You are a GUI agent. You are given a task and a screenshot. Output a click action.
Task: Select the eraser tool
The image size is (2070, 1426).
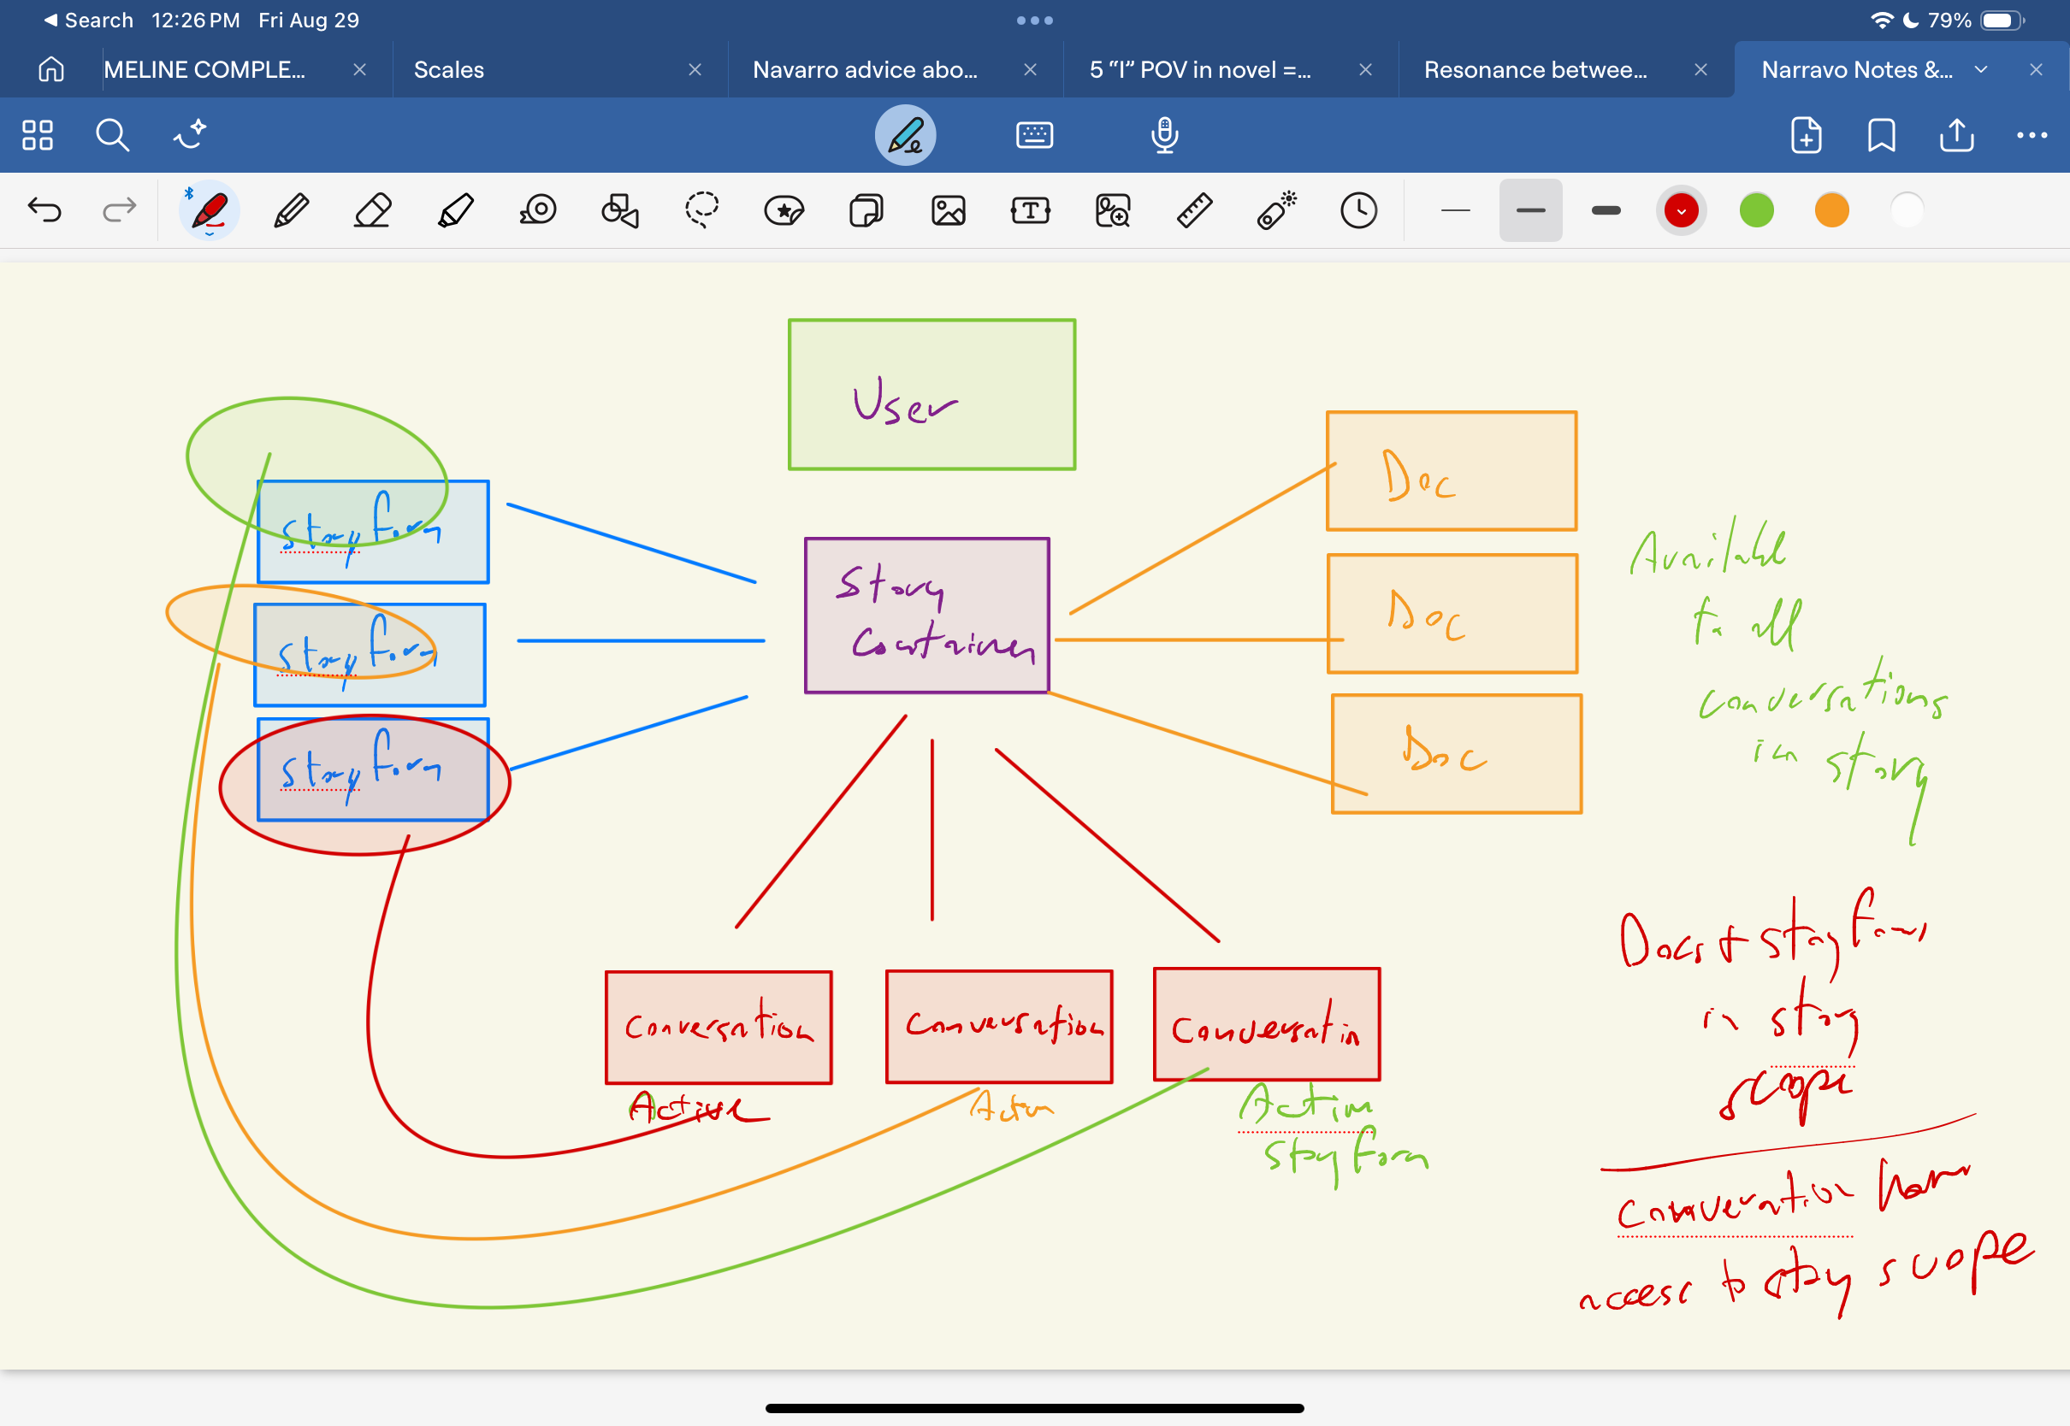tap(373, 211)
